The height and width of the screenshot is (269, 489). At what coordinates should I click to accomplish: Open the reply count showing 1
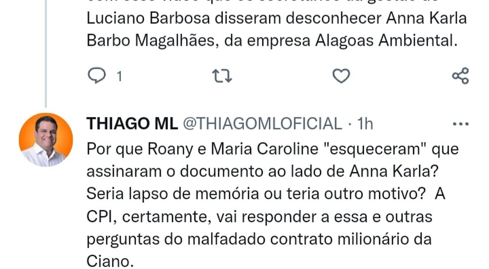click(119, 76)
